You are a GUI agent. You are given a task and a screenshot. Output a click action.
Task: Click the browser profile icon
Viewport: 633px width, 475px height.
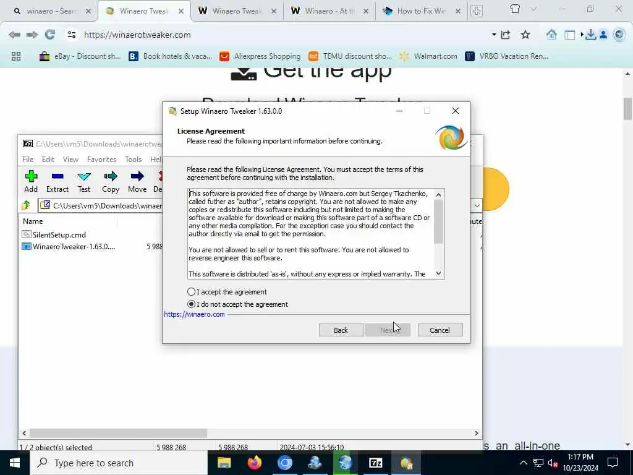[x=603, y=35]
